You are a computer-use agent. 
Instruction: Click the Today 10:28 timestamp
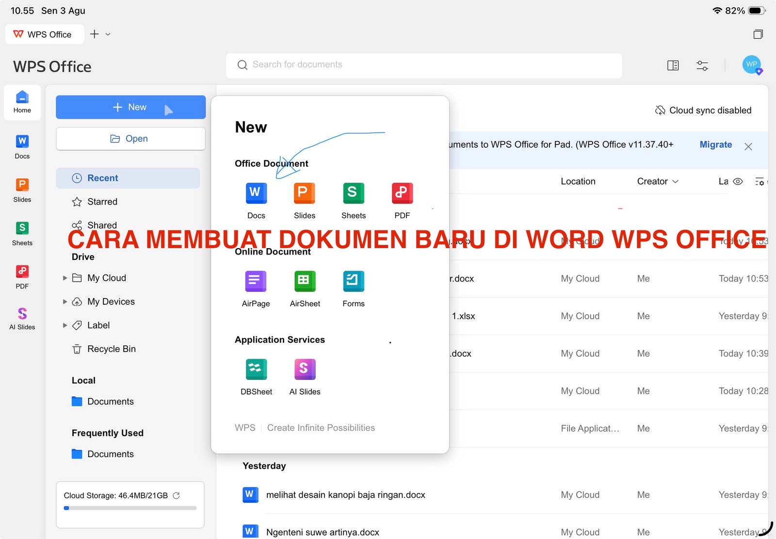point(743,391)
